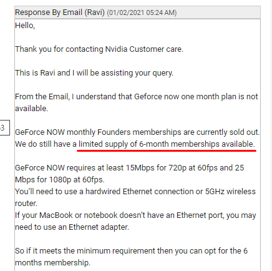The width and height of the screenshot is (272, 271).
Task: Click "need to use an Ethernet adapter" line
Action: click(72, 227)
